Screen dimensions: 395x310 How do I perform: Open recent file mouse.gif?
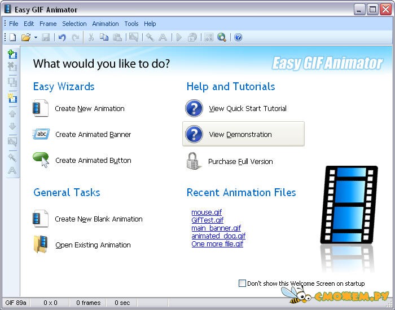coord(207,212)
